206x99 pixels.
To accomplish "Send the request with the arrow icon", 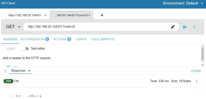I will (185, 27).
